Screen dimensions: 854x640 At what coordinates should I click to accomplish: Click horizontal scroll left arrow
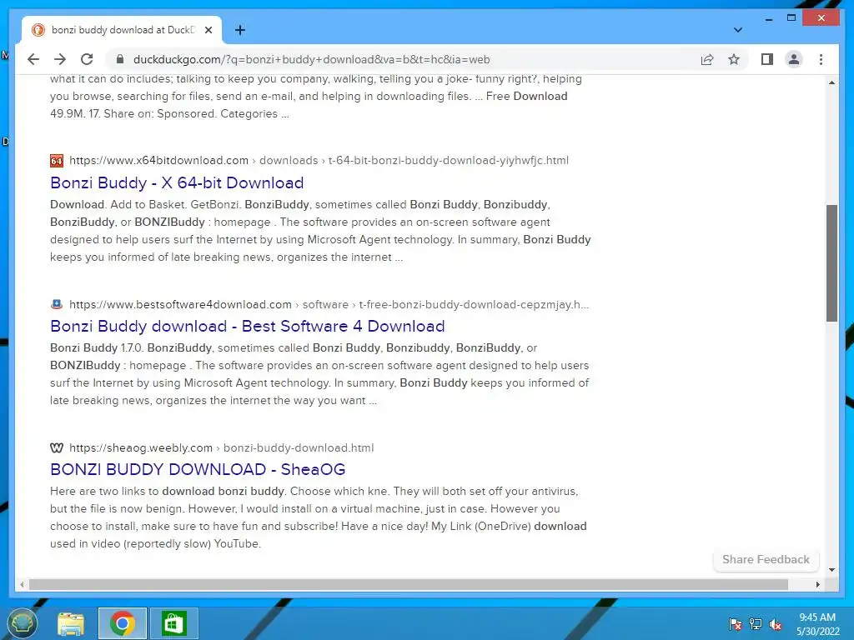pos(22,584)
